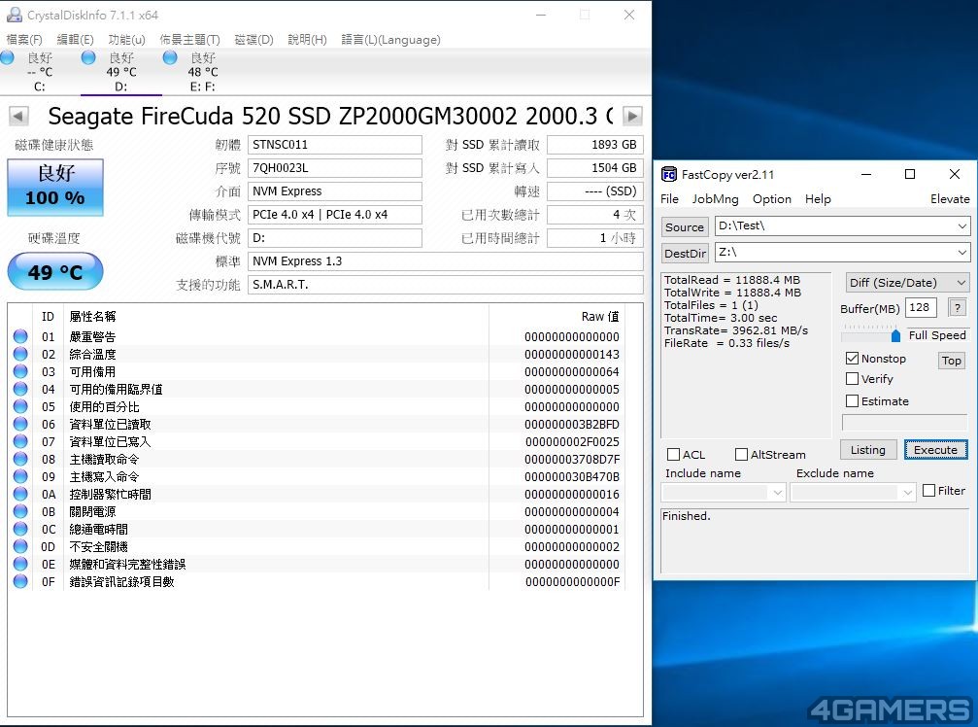Click the serial number field 7QH0023L

coord(335,168)
